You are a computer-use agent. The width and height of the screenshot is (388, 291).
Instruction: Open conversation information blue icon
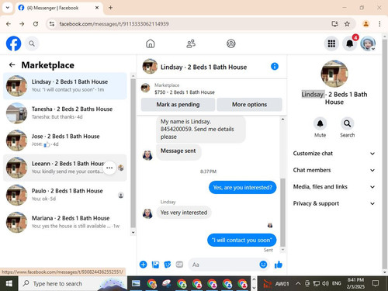point(275,67)
